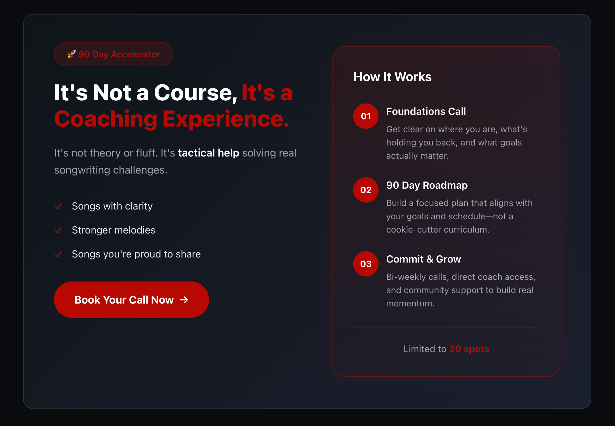615x426 pixels.
Task: Click Songs with clarity list item
Action: (112, 206)
